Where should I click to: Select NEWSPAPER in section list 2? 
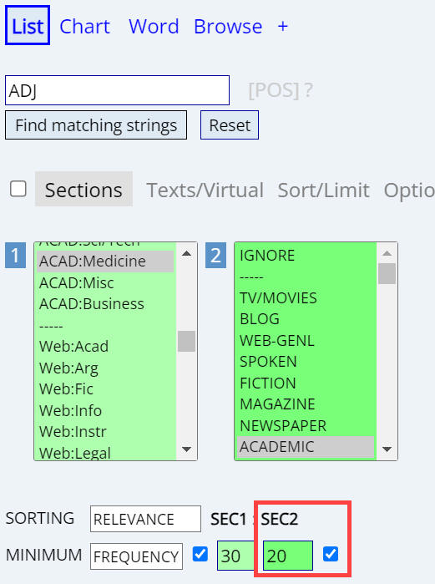[x=283, y=426]
